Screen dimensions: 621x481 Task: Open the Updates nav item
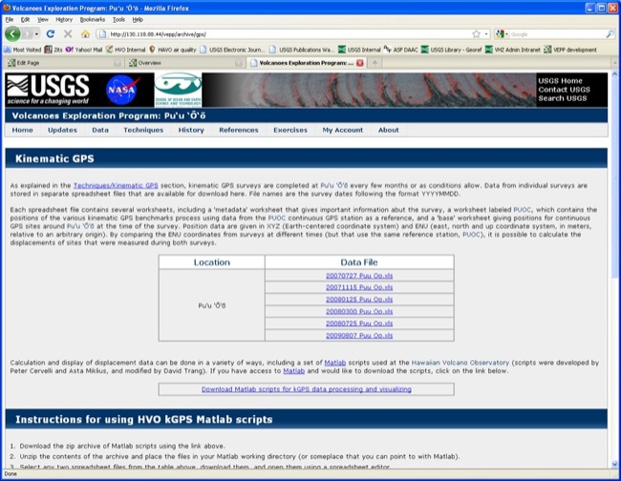click(x=62, y=130)
